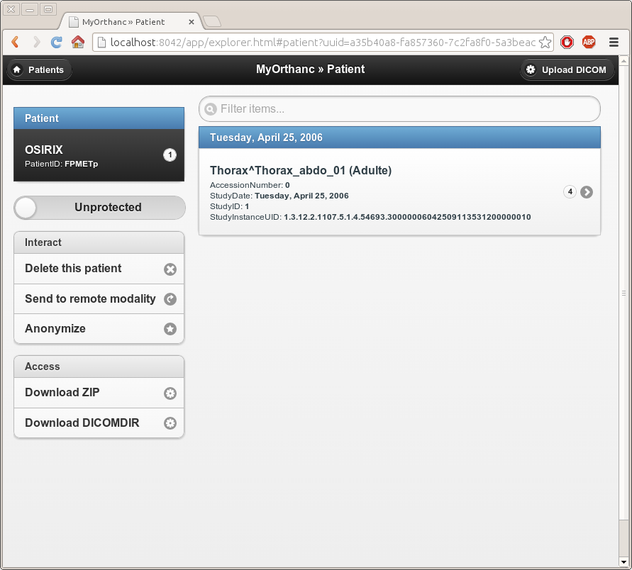
Task: Click the star icon beside Anonymize
Action: click(x=170, y=329)
